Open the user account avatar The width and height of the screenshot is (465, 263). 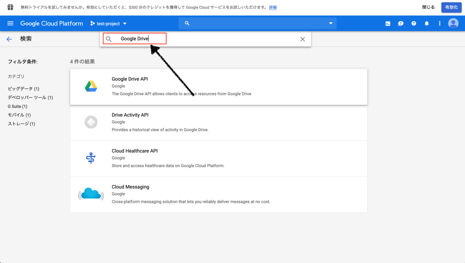point(453,23)
